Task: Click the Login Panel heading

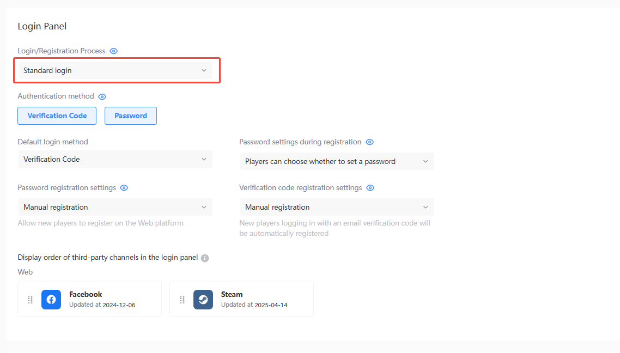Action: (42, 26)
